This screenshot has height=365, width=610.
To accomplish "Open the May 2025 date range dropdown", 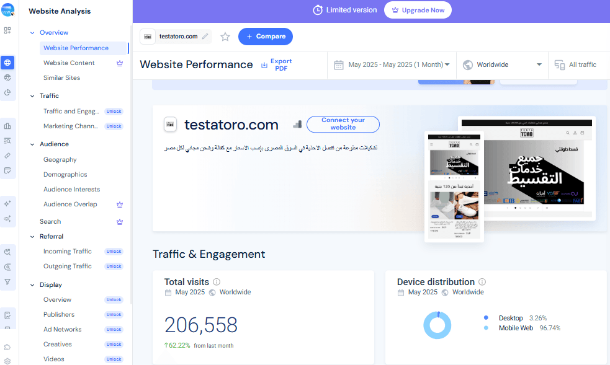I will tap(392, 65).
